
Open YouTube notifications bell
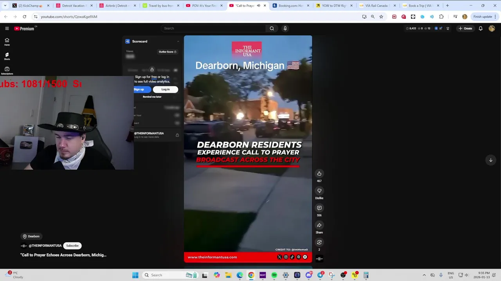[x=480, y=28]
